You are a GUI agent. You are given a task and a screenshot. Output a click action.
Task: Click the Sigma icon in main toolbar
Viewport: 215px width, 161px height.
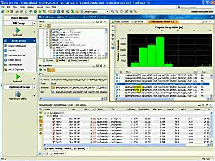coord(73,12)
